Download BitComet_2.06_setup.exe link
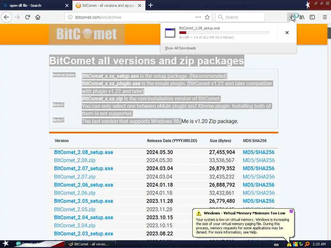The width and height of the screenshot is (331, 248). tap(84, 185)
